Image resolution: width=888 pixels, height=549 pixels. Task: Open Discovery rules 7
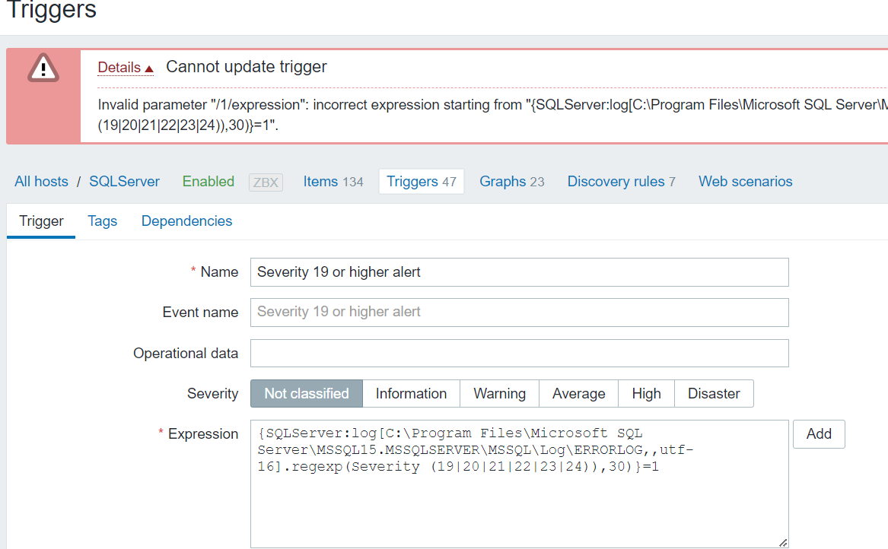[621, 182]
